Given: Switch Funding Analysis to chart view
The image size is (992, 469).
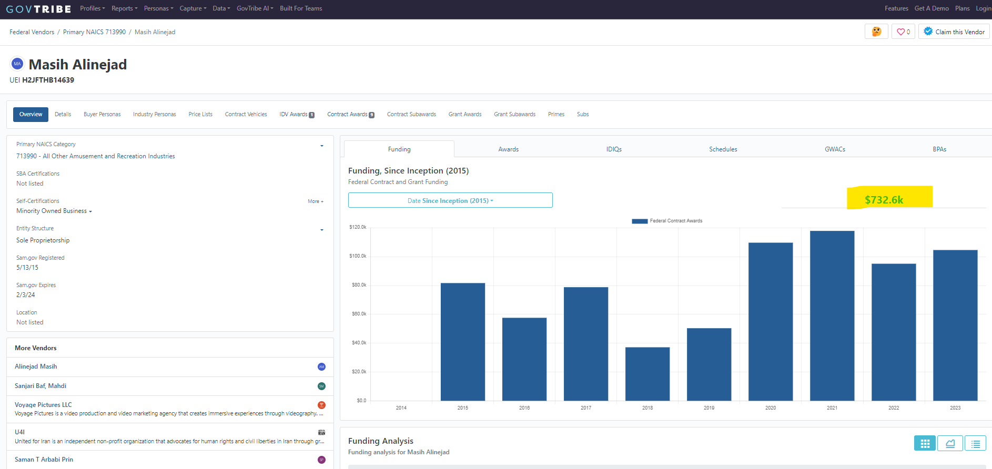Looking at the screenshot, I should tap(950, 444).
